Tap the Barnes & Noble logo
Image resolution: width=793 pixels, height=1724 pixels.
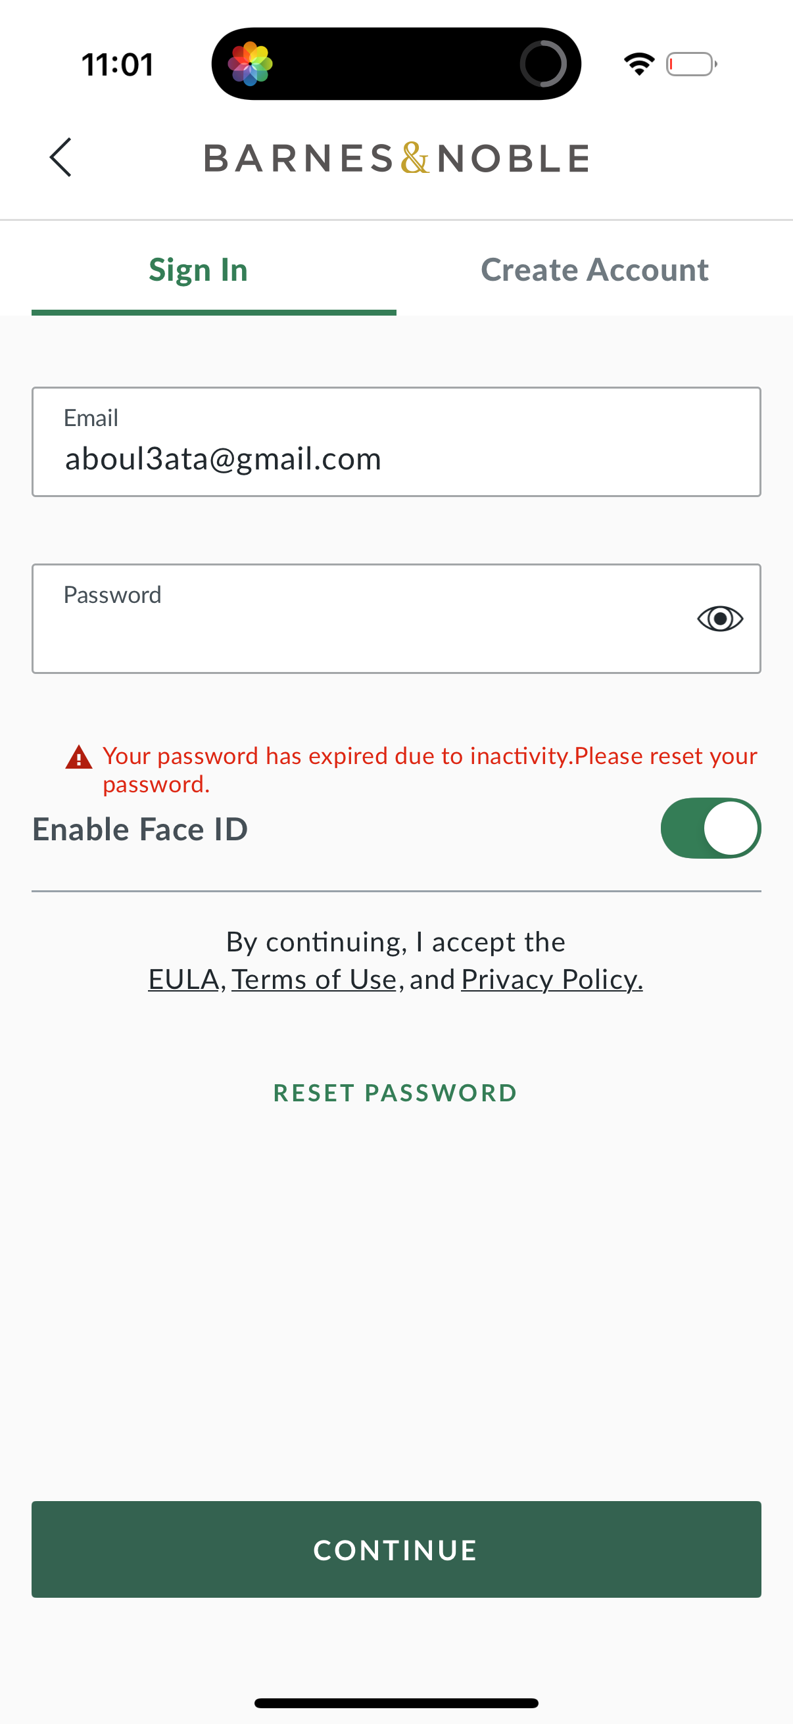pyautogui.click(x=396, y=158)
